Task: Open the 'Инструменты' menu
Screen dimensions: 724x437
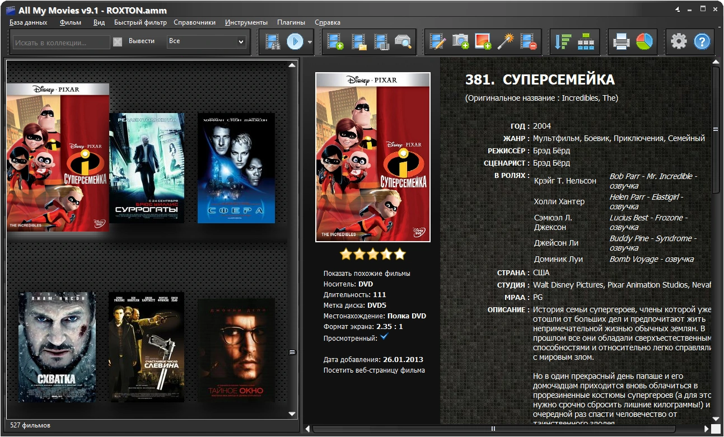Action: [246, 22]
